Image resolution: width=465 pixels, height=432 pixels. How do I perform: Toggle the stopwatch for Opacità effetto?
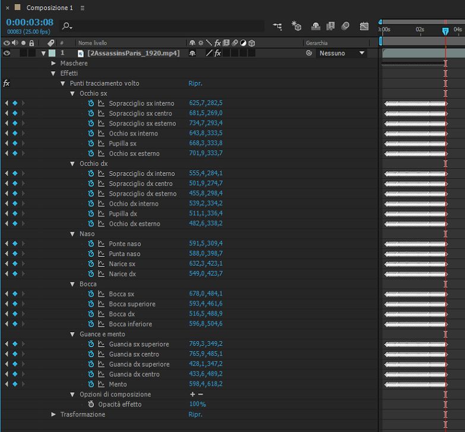coord(91,404)
